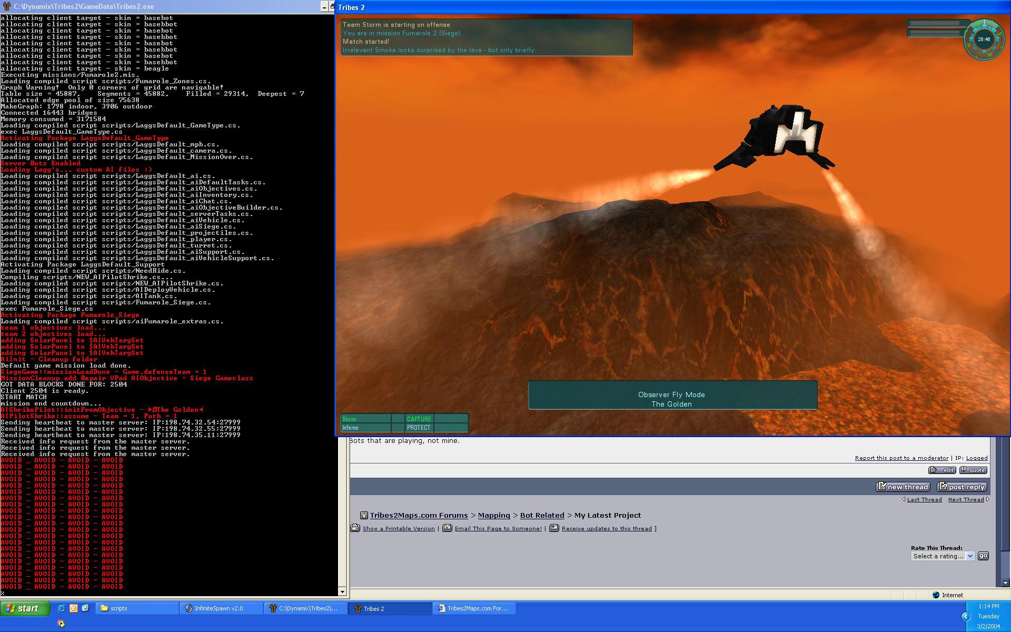Click the CAPTURE objective cell for Storm
The width and height of the screenshot is (1011, 632).
tap(419, 419)
